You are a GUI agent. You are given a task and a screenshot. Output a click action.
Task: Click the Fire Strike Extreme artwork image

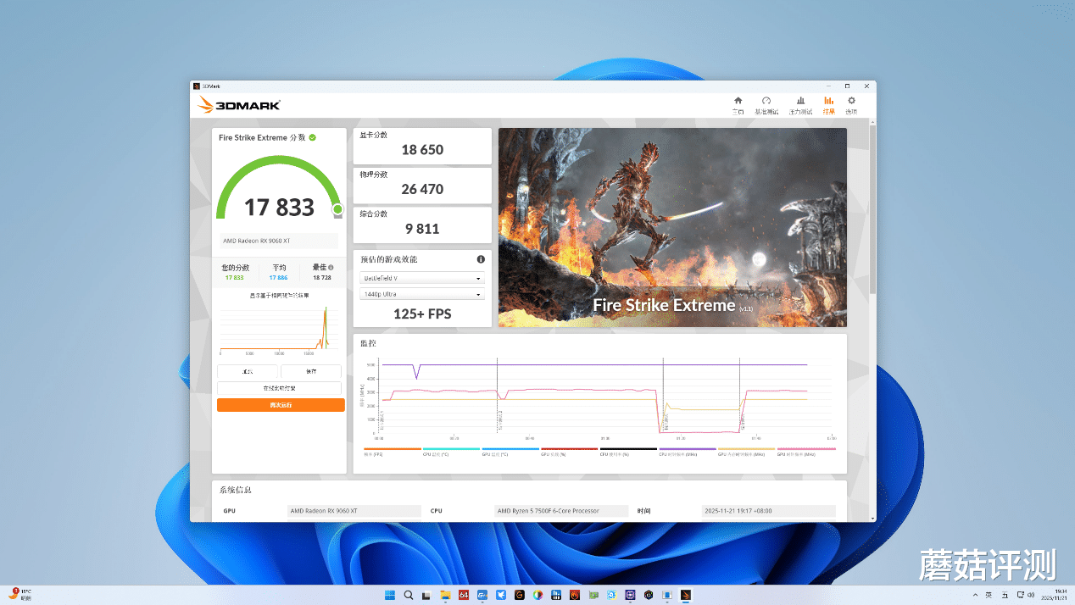click(672, 227)
